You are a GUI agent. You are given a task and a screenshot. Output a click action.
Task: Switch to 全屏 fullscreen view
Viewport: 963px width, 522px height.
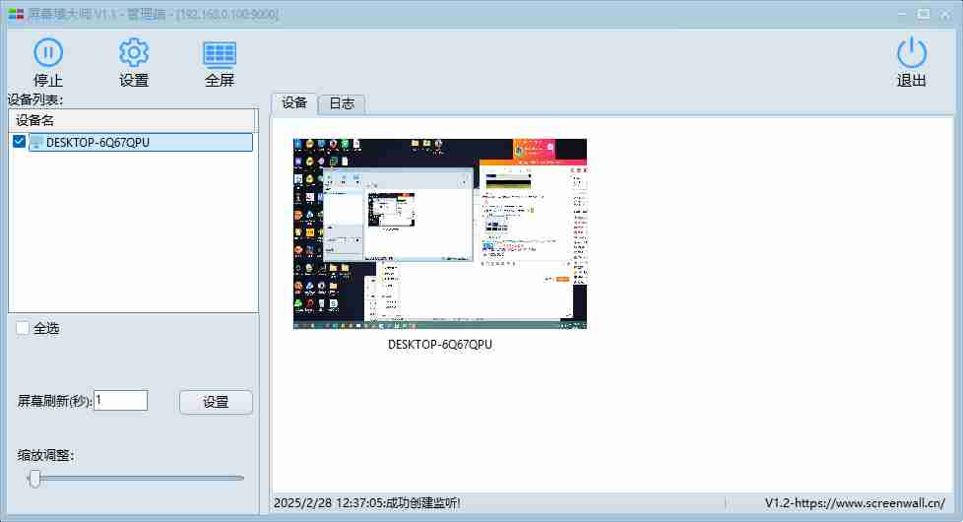[x=219, y=53]
